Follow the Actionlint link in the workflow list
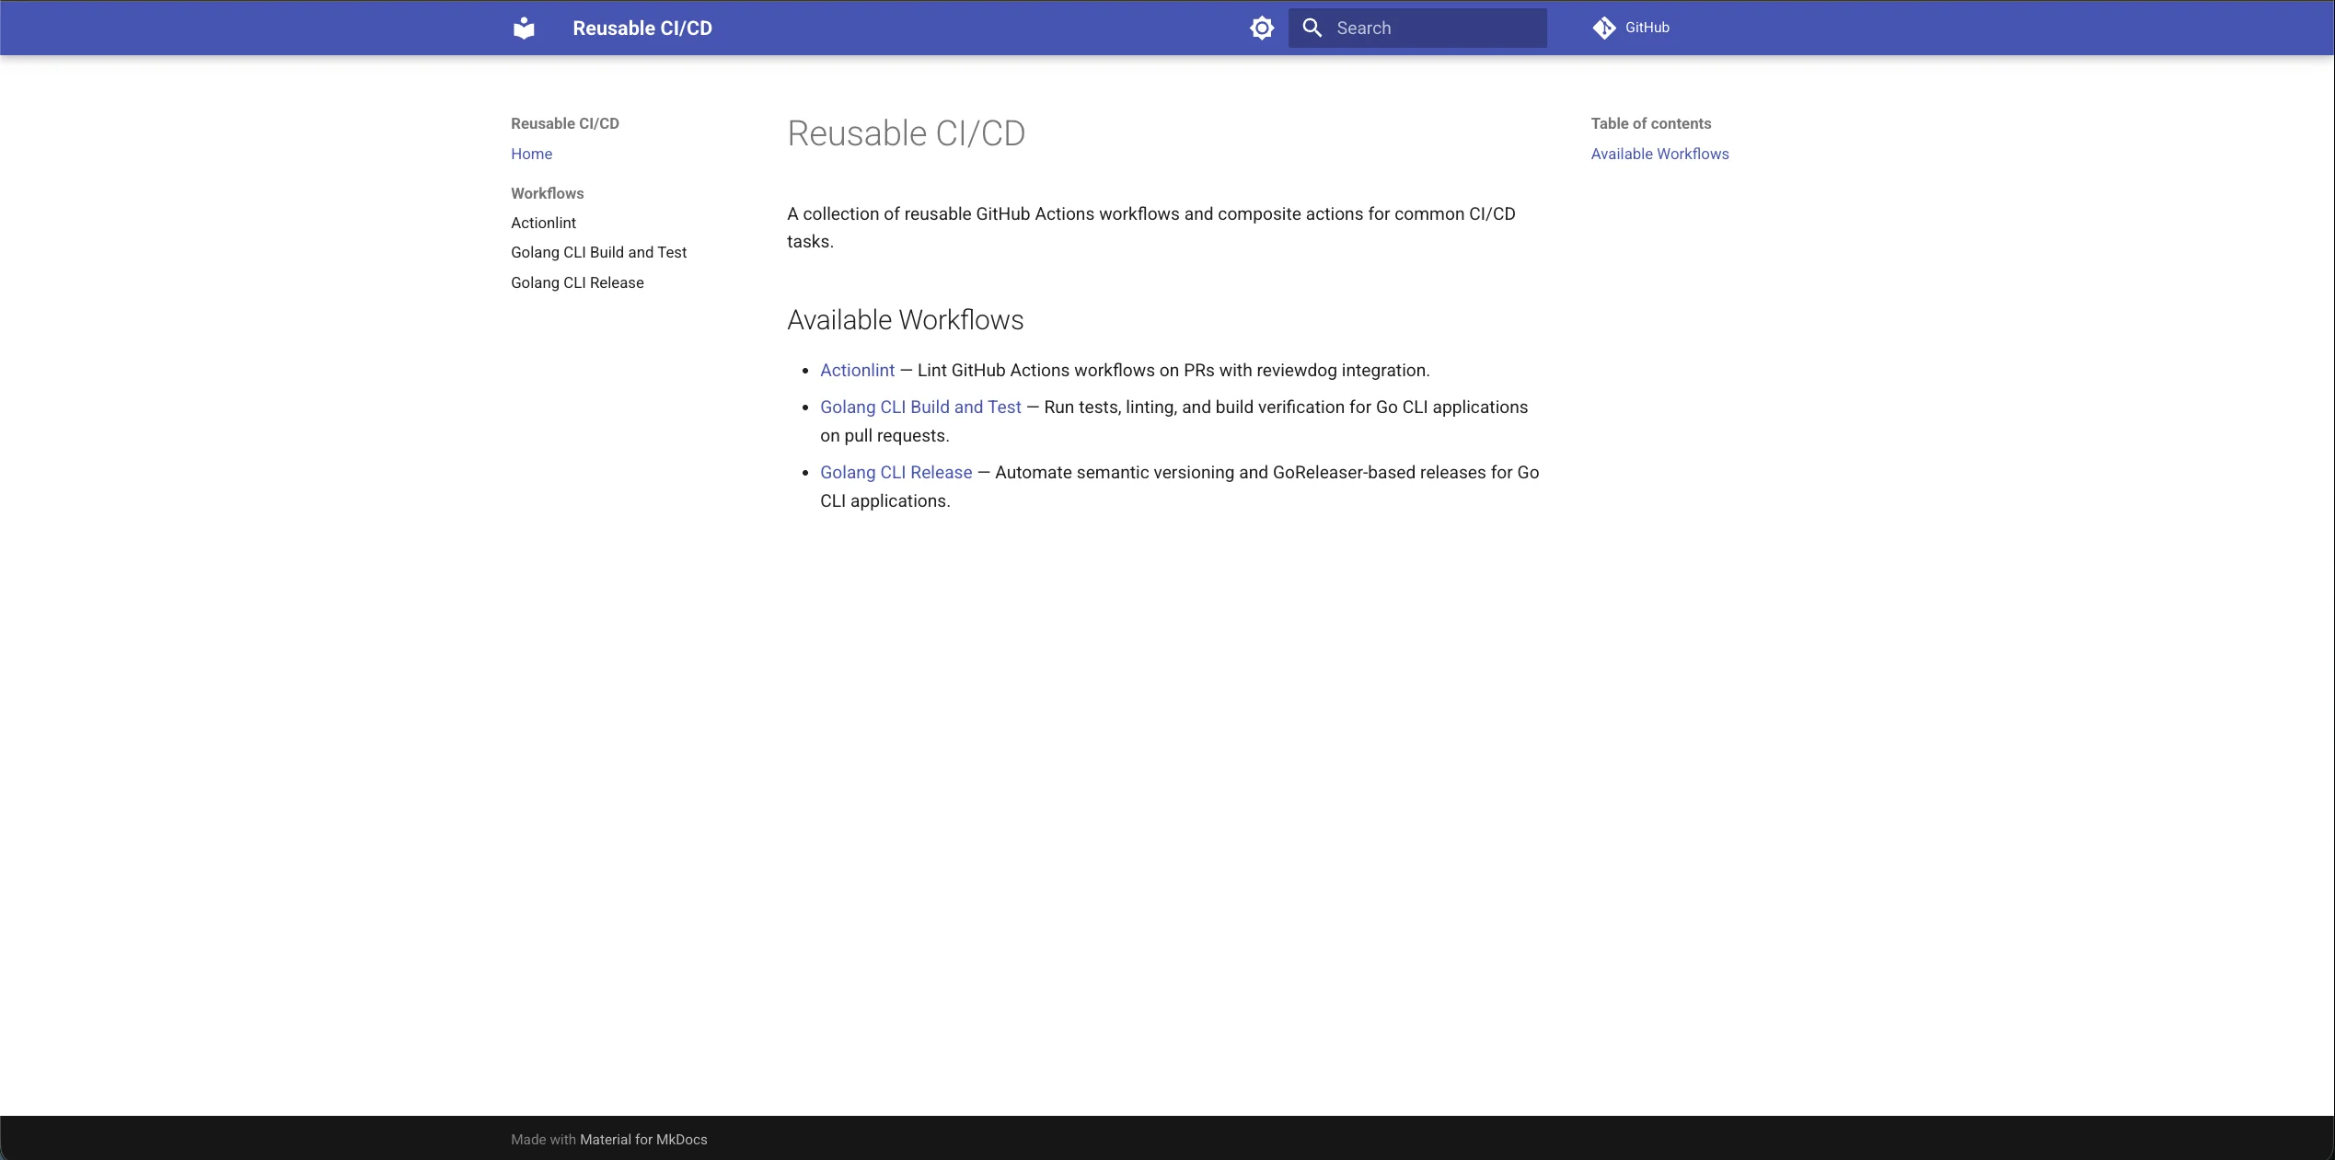2335x1160 pixels. pyautogui.click(x=857, y=370)
